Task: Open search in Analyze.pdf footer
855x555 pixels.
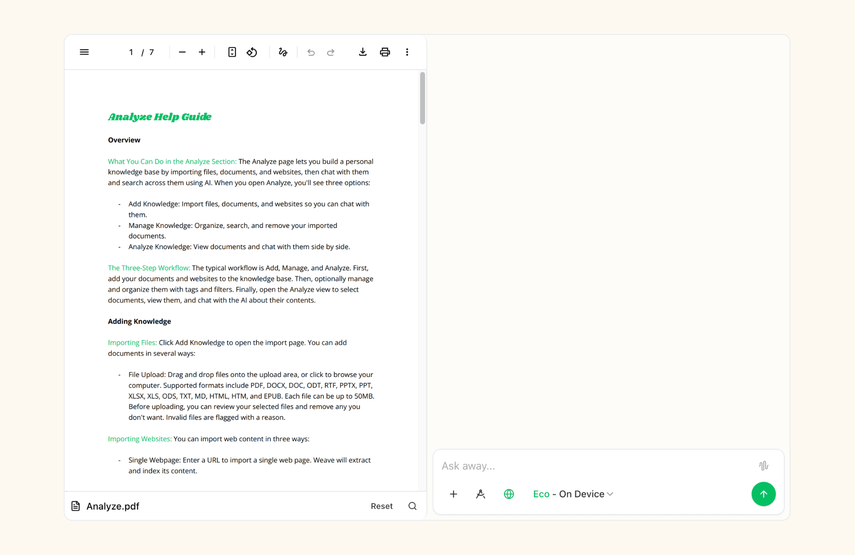Action: [412, 506]
